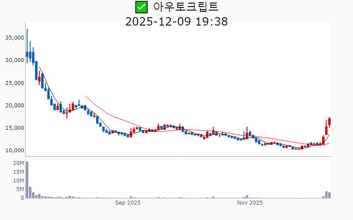Viewport: 353px width, 220px height.
Task: Click the 15,000 price axis label
Action: tap(14, 128)
